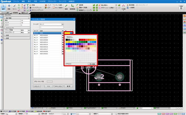186x115 pixels.
Task: Activate the ライン line drawing tool
Action: [x=15, y=7]
